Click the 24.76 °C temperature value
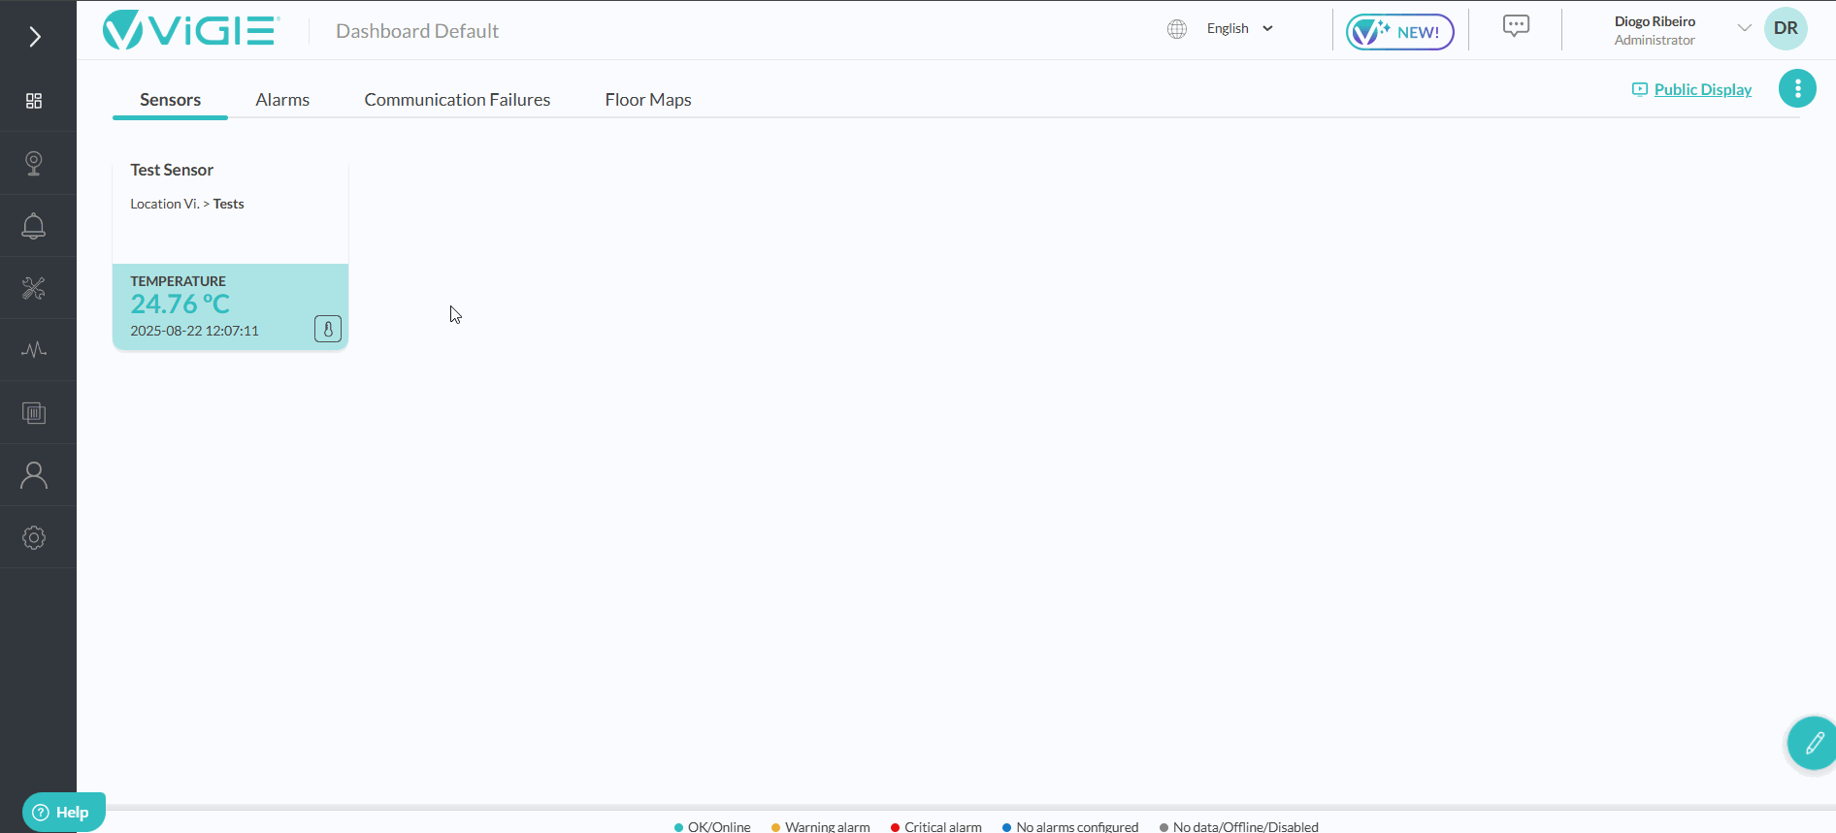Screen dimensions: 1836x833 (180, 304)
